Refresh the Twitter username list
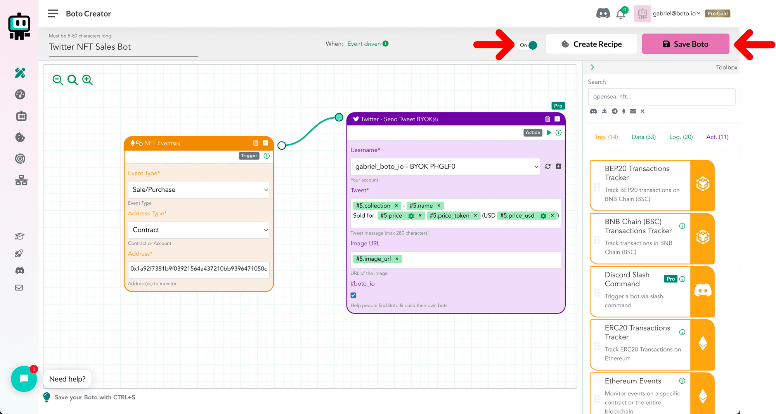This screenshot has height=414, width=776. point(547,166)
